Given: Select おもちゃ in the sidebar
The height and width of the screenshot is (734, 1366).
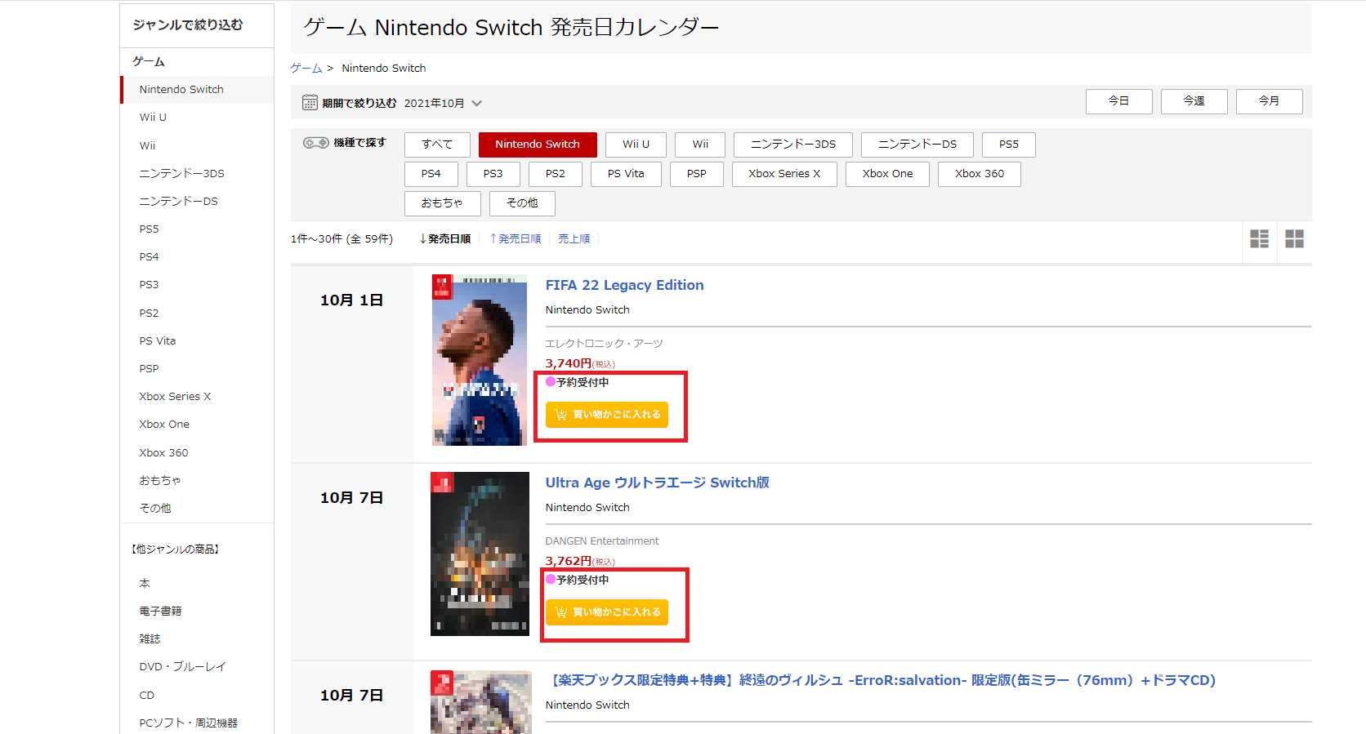Looking at the screenshot, I should [x=160, y=481].
